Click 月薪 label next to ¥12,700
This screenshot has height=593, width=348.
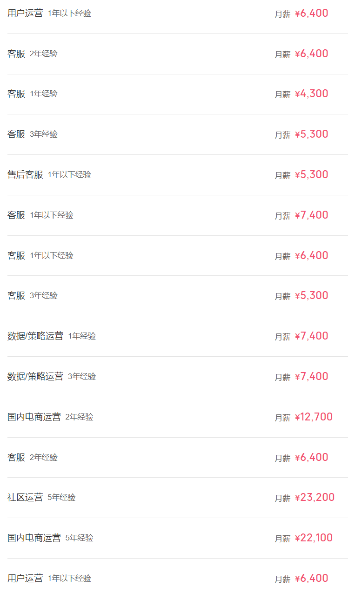[x=282, y=418]
